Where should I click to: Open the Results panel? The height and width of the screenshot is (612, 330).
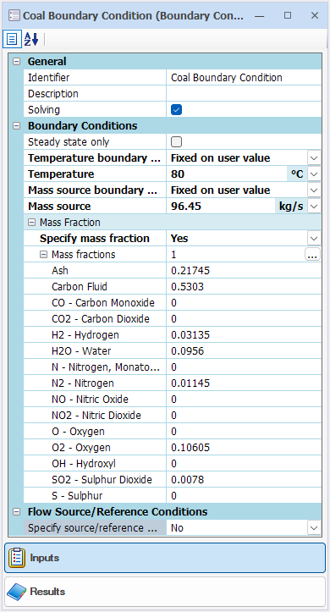pyautogui.click(x=165, y=592)
